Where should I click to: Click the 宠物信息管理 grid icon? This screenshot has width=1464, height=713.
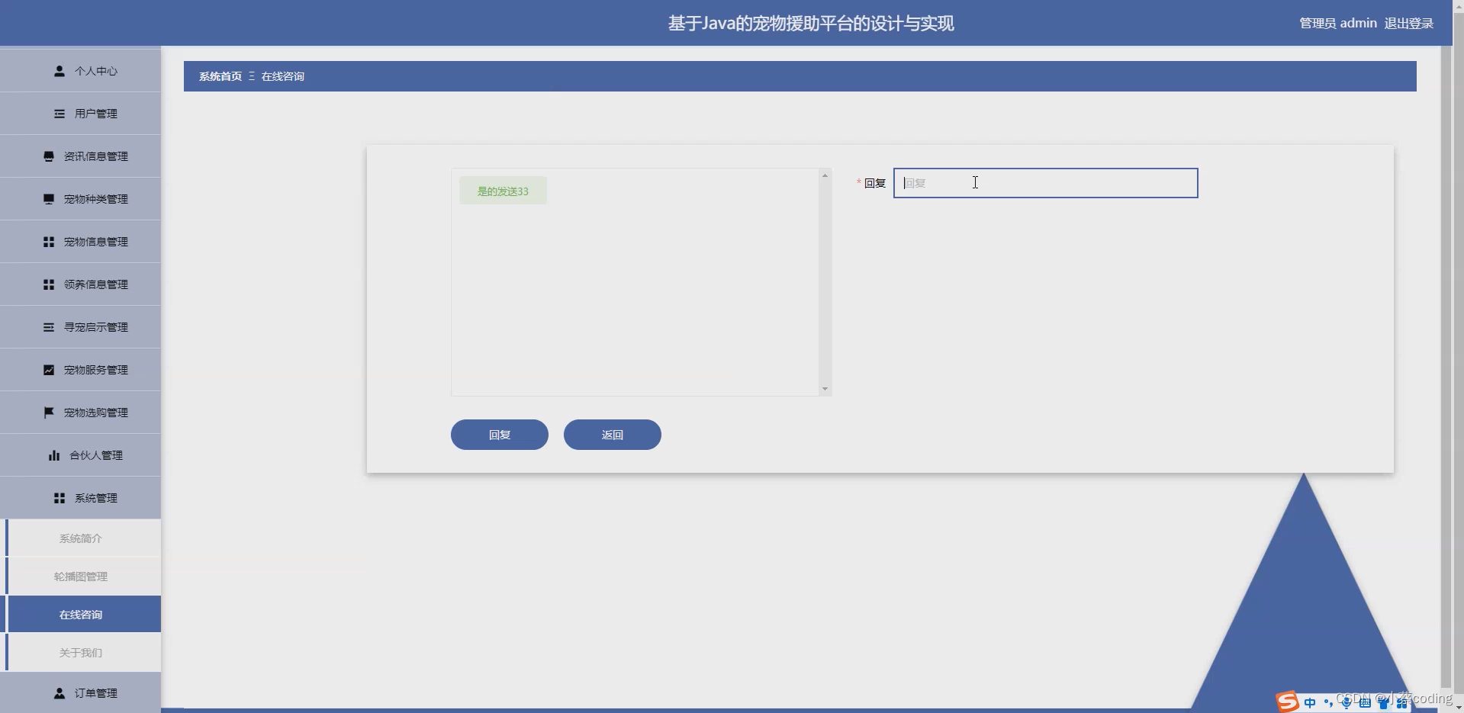[x=49, y=242]
